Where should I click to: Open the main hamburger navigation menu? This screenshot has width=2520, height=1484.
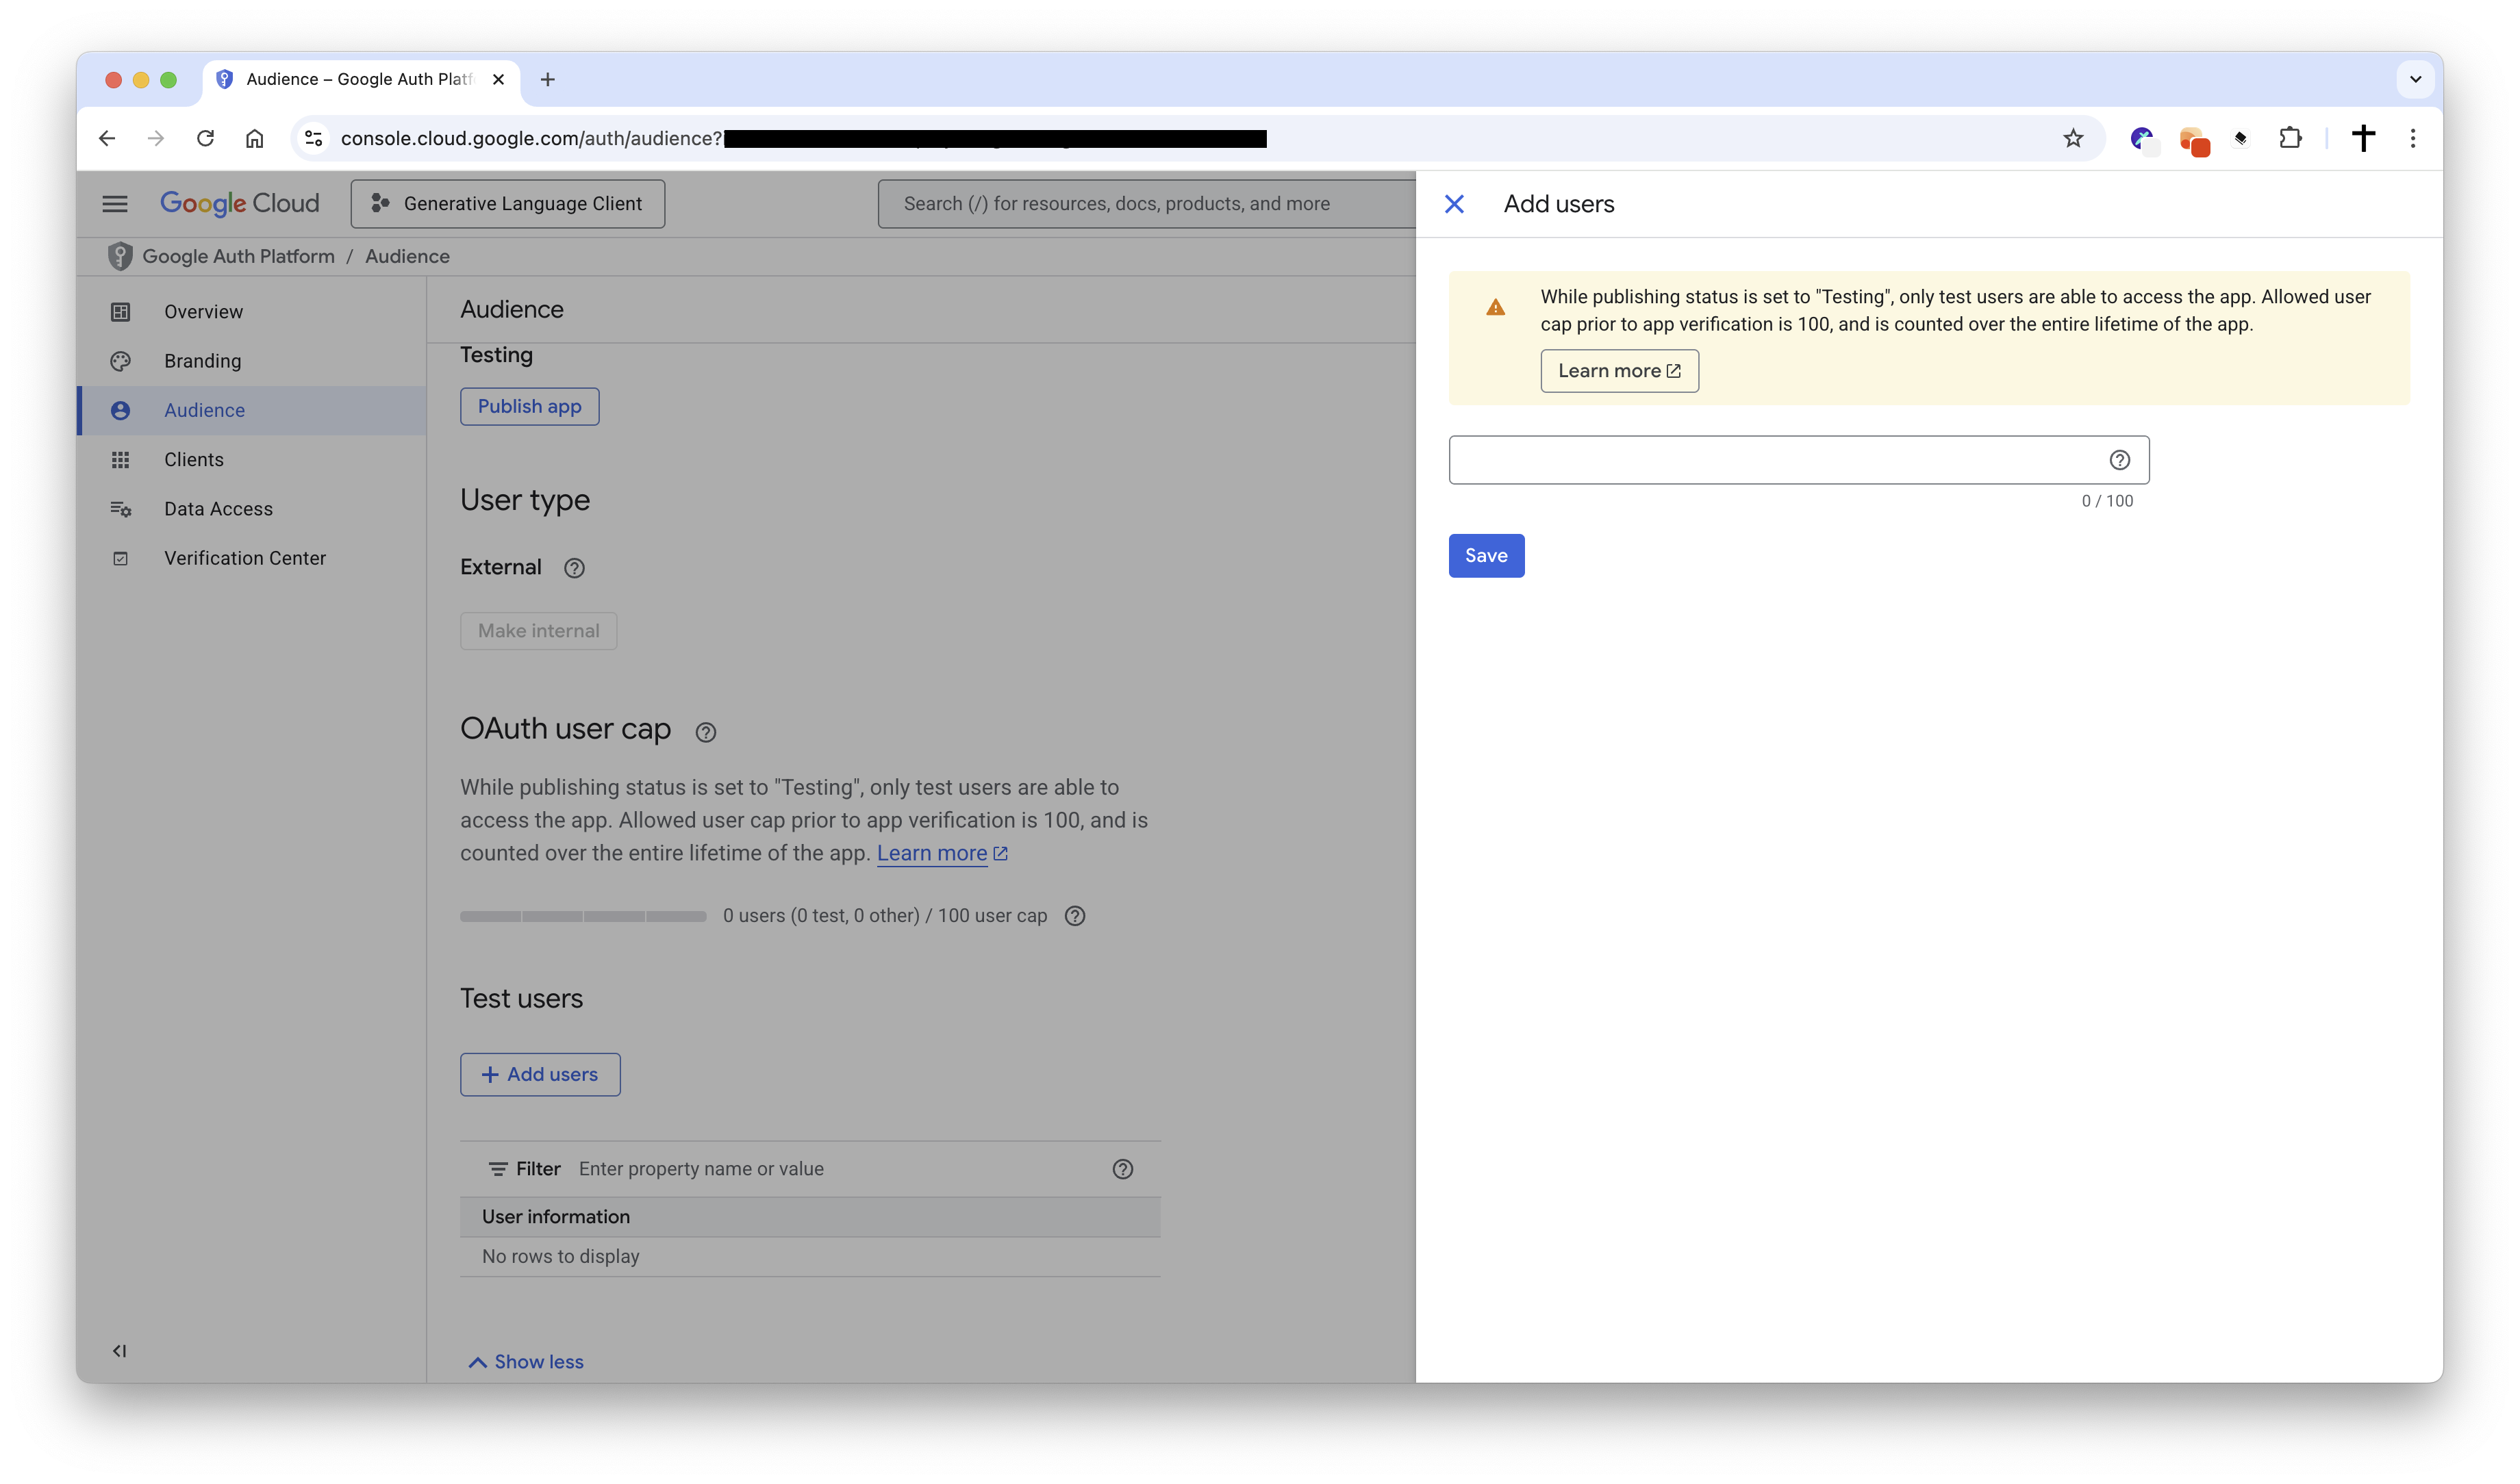coord(115,204)
